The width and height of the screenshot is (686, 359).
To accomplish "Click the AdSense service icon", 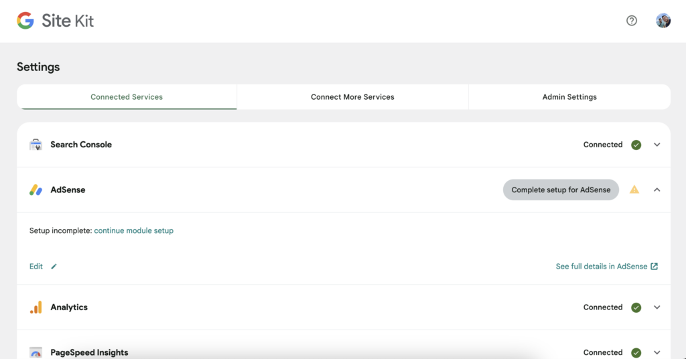I will (36, 190).
